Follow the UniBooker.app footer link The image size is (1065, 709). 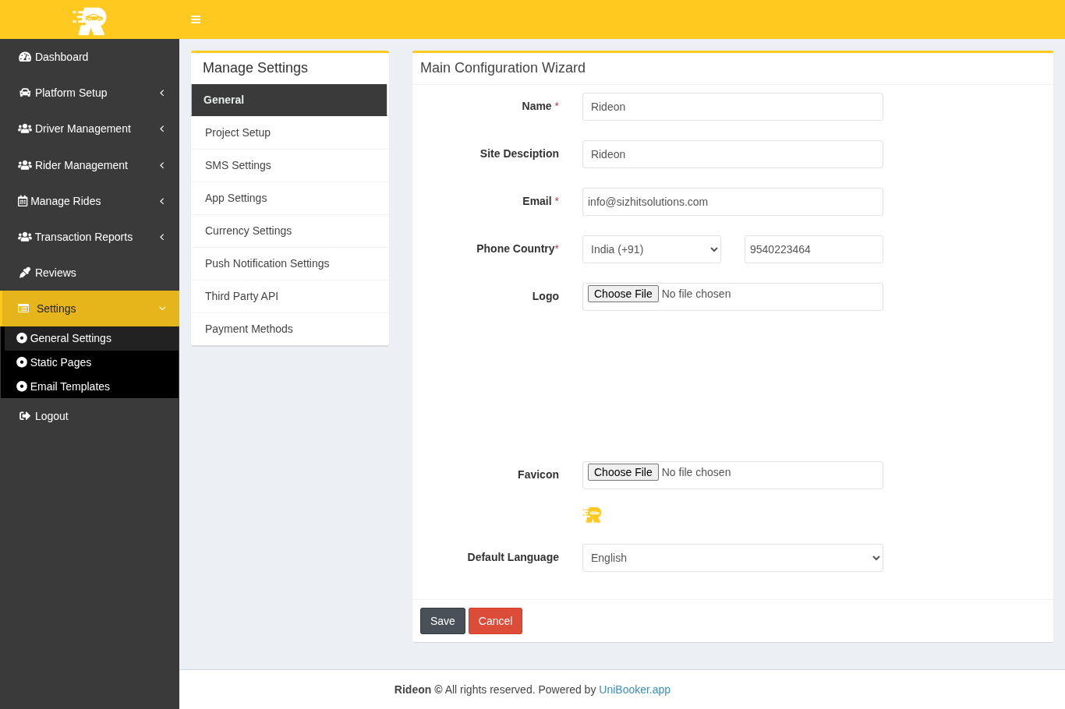(x=634, y=690)
